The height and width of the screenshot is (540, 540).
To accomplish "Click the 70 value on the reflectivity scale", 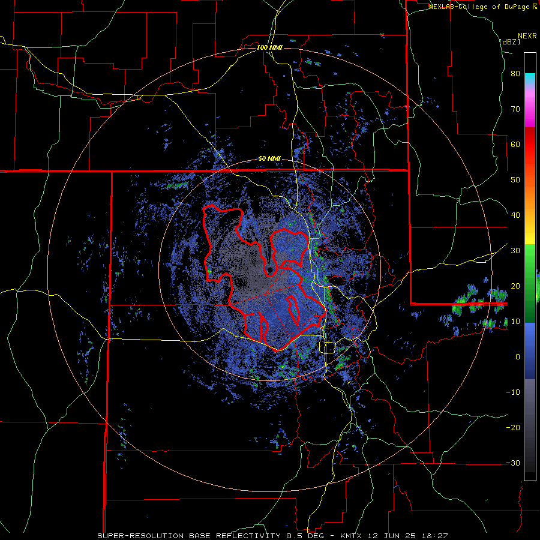I will point(515,109).
